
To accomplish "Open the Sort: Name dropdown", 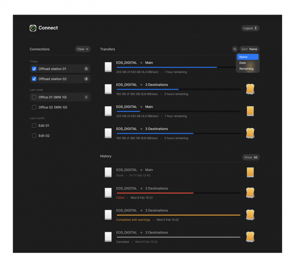I will click(x=249, y=49).
